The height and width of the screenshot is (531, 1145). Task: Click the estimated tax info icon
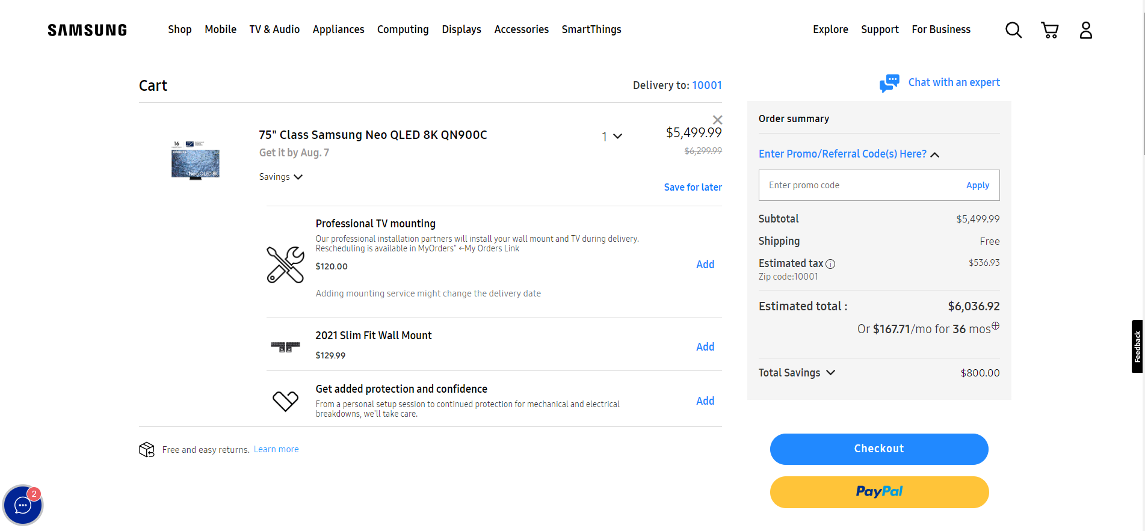[x=830, y=264]
